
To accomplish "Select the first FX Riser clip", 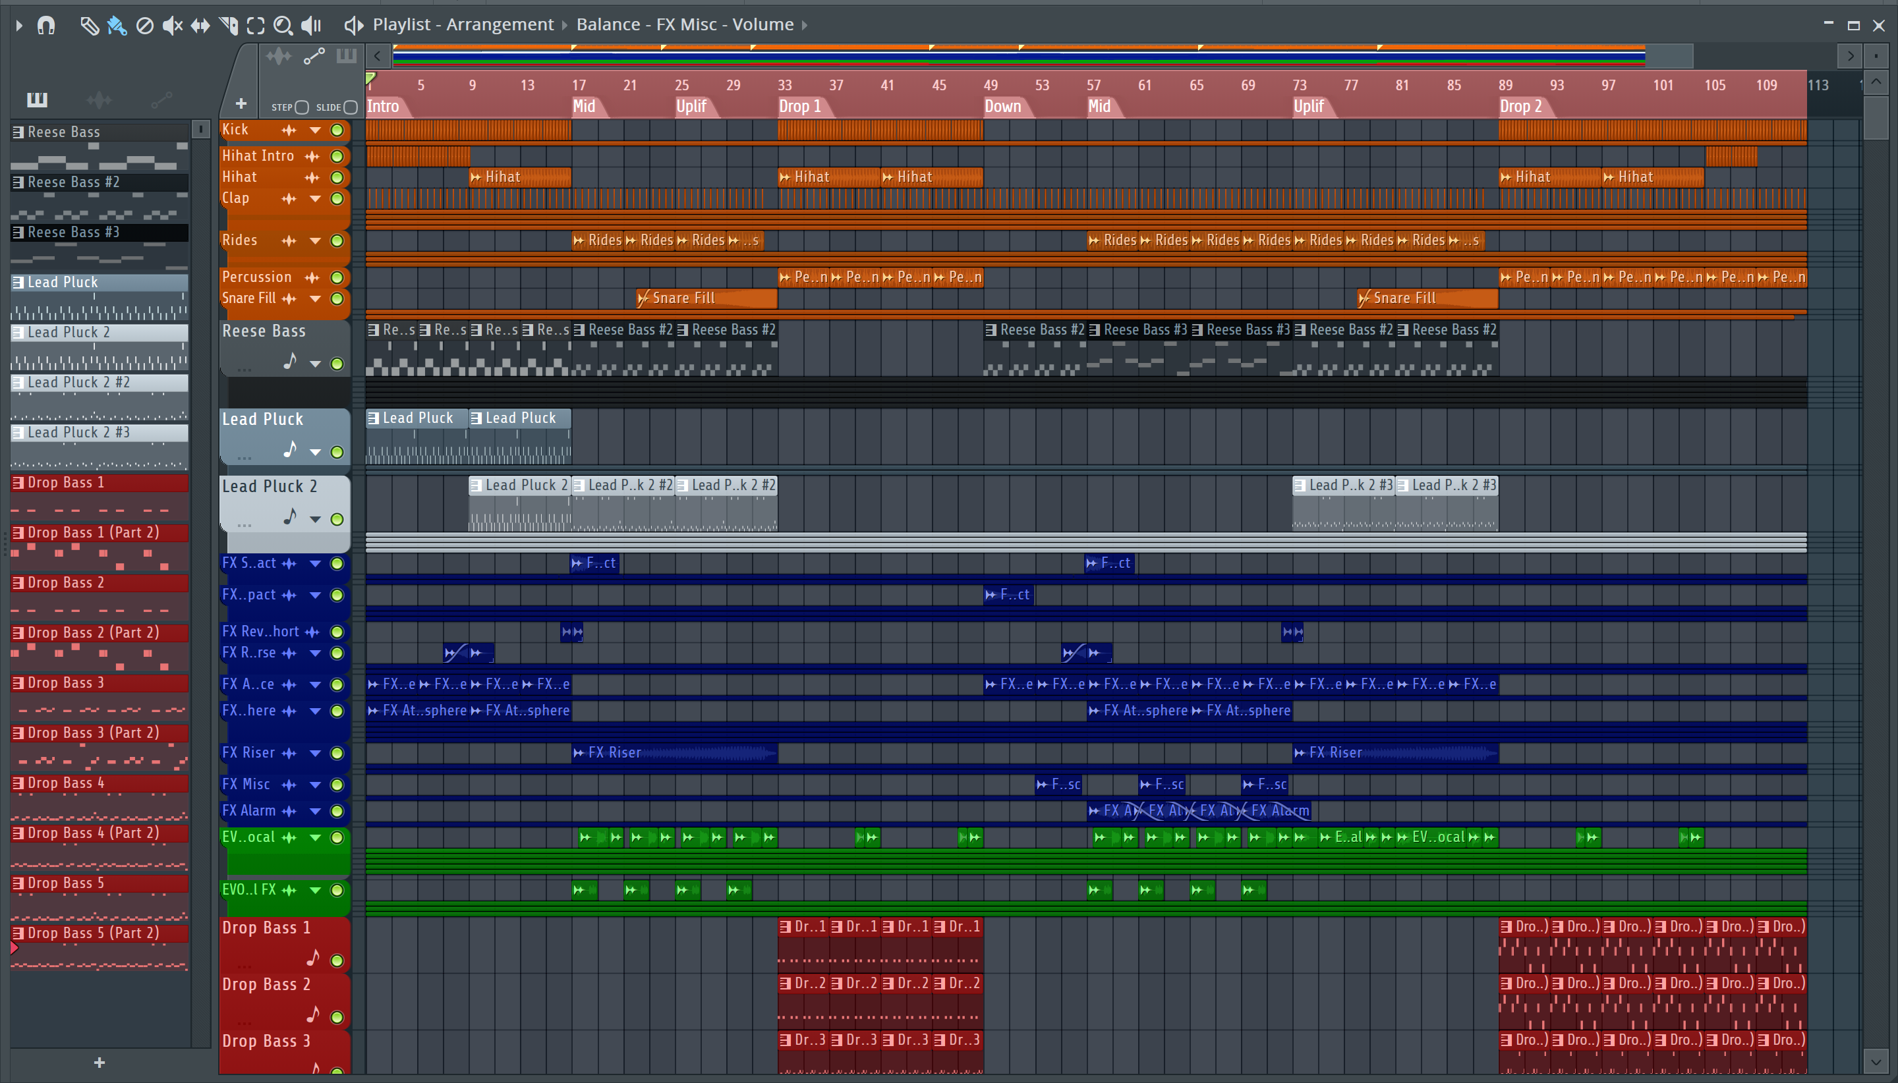I will click(674, 754).
